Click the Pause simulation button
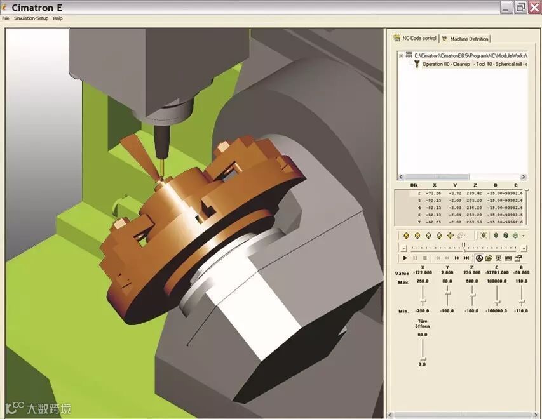Screen dimensions: 542x419 pyautogui.click(x=415, y=258)
